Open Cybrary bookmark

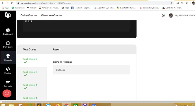(x=32, y=8)
